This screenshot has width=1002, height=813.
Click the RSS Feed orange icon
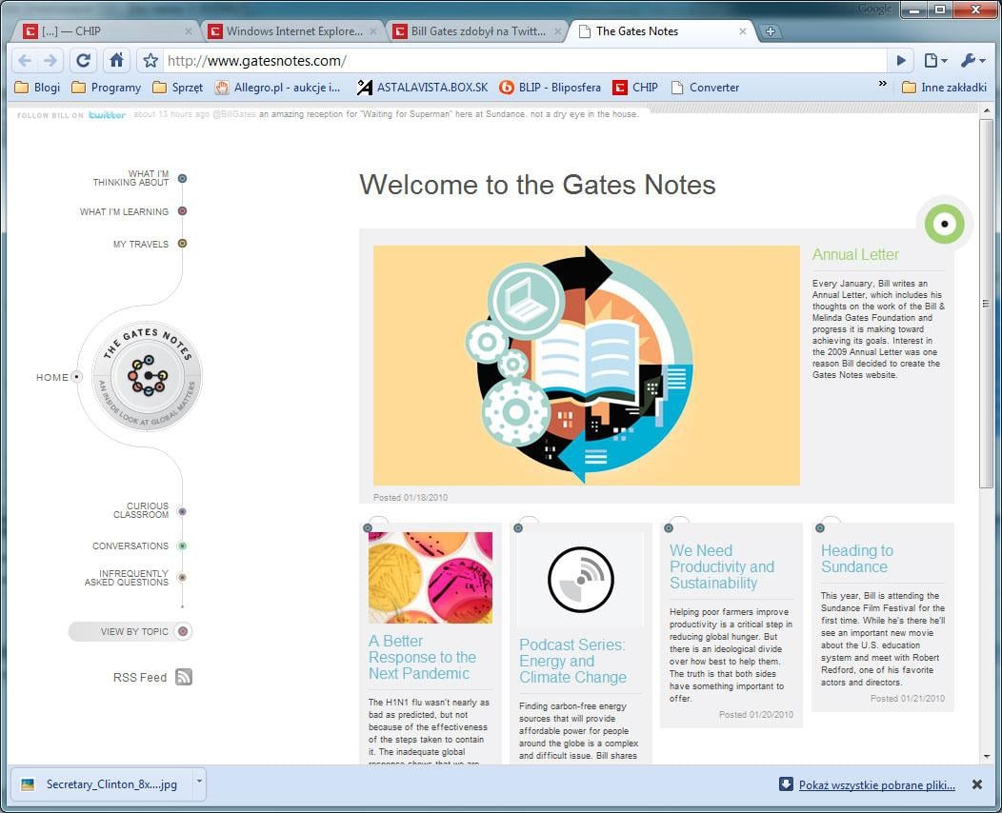point(184,677)
